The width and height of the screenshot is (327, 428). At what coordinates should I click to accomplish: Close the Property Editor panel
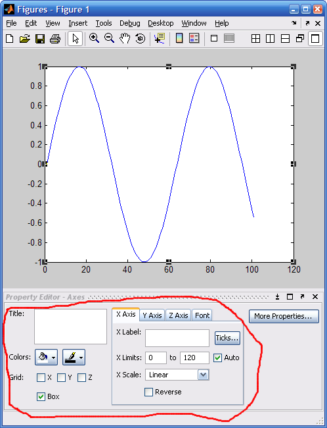coord(315,297)
